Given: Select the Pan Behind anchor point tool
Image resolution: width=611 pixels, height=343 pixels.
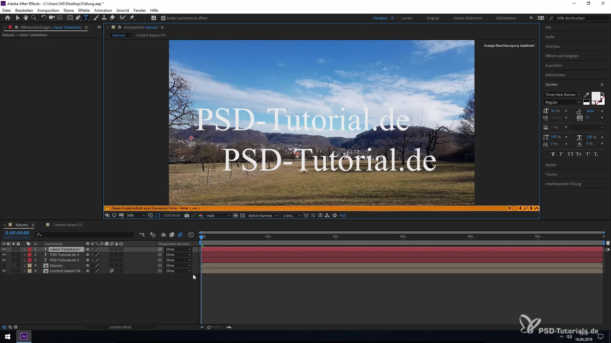Looking at the screenshot, I should point(60,18).
